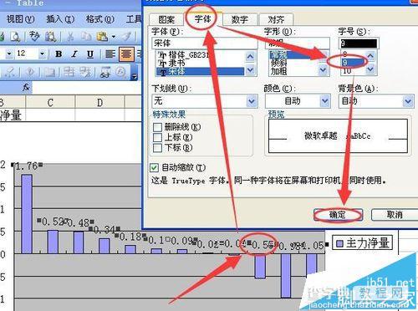Image resolution: width=418 pixels, height=311 pixels.
Task: Switch to the 字体 tab
Action: (x=203, y=19)
